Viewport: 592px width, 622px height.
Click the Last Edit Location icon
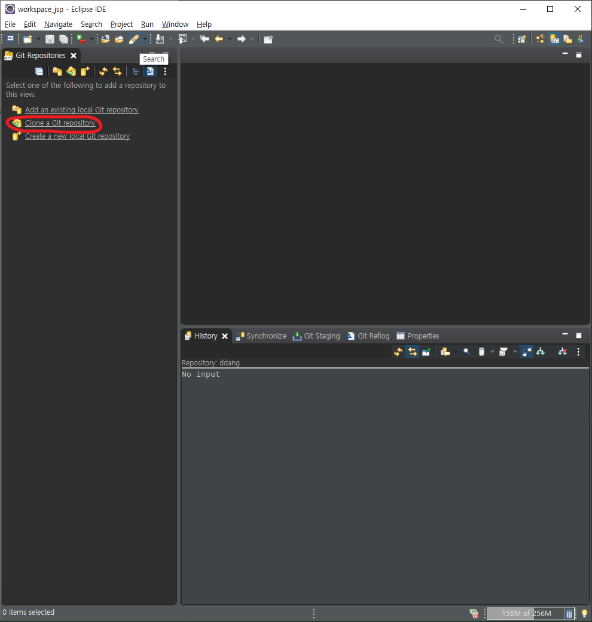204,39
